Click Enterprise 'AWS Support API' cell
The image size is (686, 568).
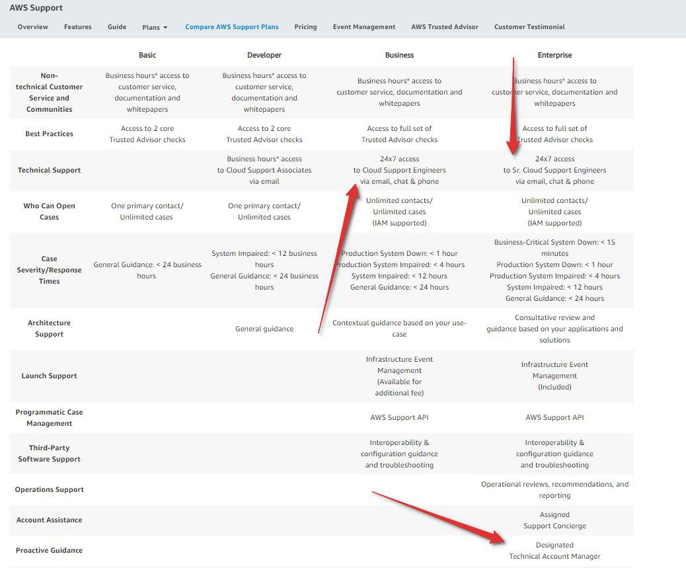click(x=554, y=417)
